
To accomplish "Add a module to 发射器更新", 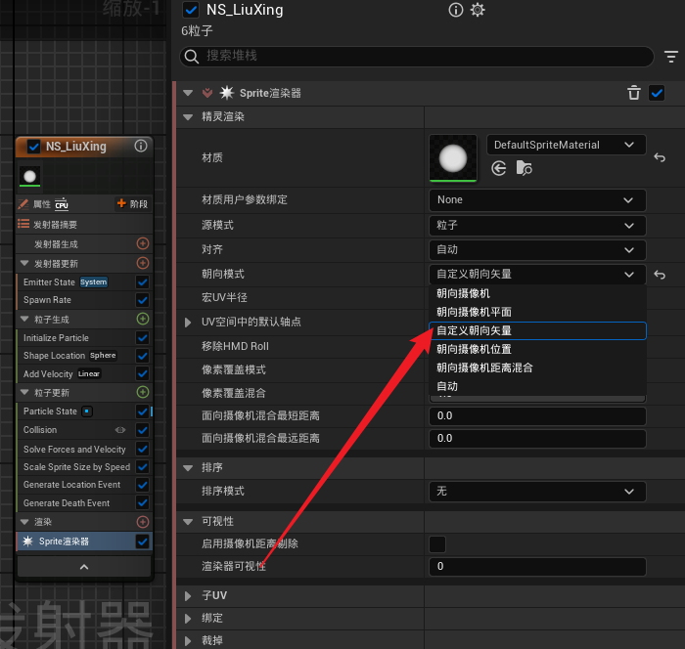I will [143, 263].
